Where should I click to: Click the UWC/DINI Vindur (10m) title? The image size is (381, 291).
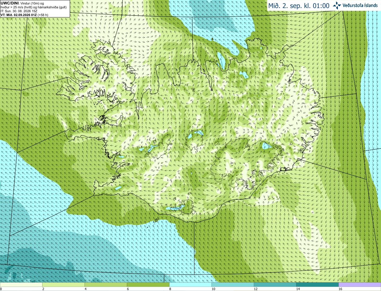click(x=22, y=3)
